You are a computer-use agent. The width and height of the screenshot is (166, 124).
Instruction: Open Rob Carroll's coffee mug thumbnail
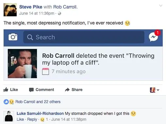pos(22,64)
